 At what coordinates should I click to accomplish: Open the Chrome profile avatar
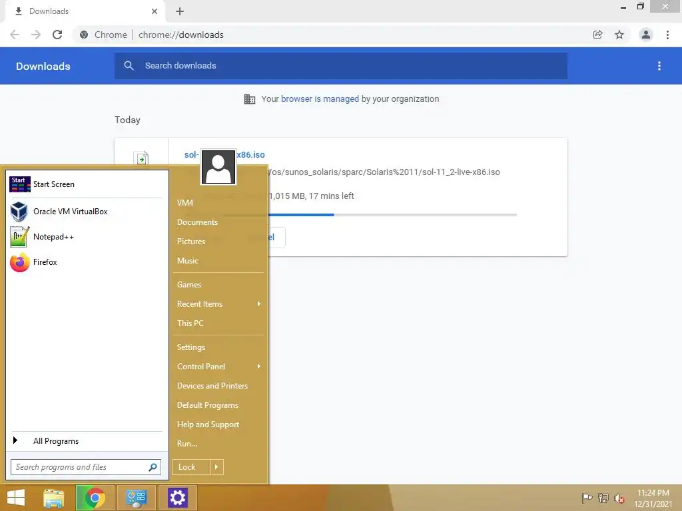[x=646, y=35]
